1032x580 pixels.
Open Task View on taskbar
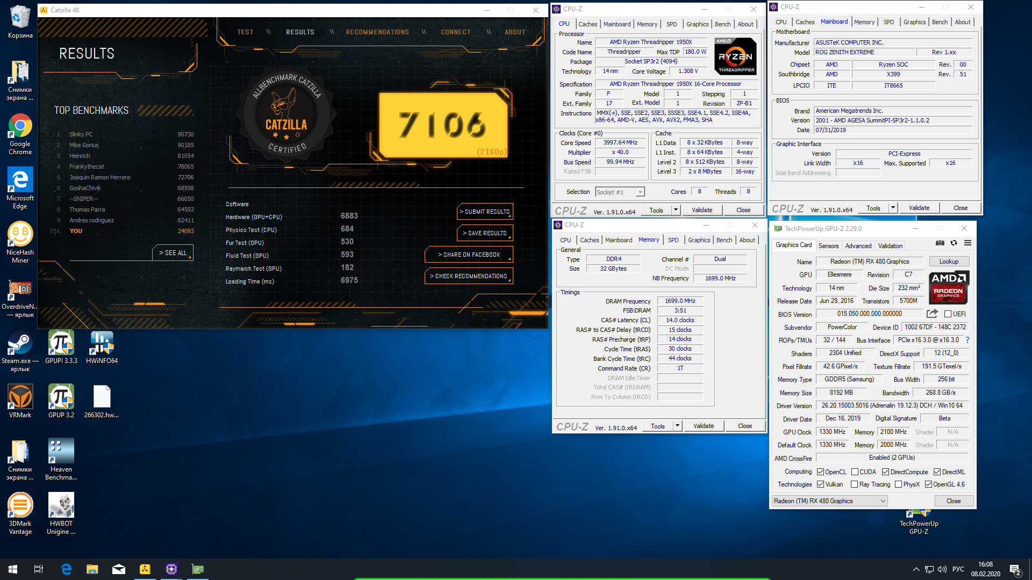coord(39,569)
